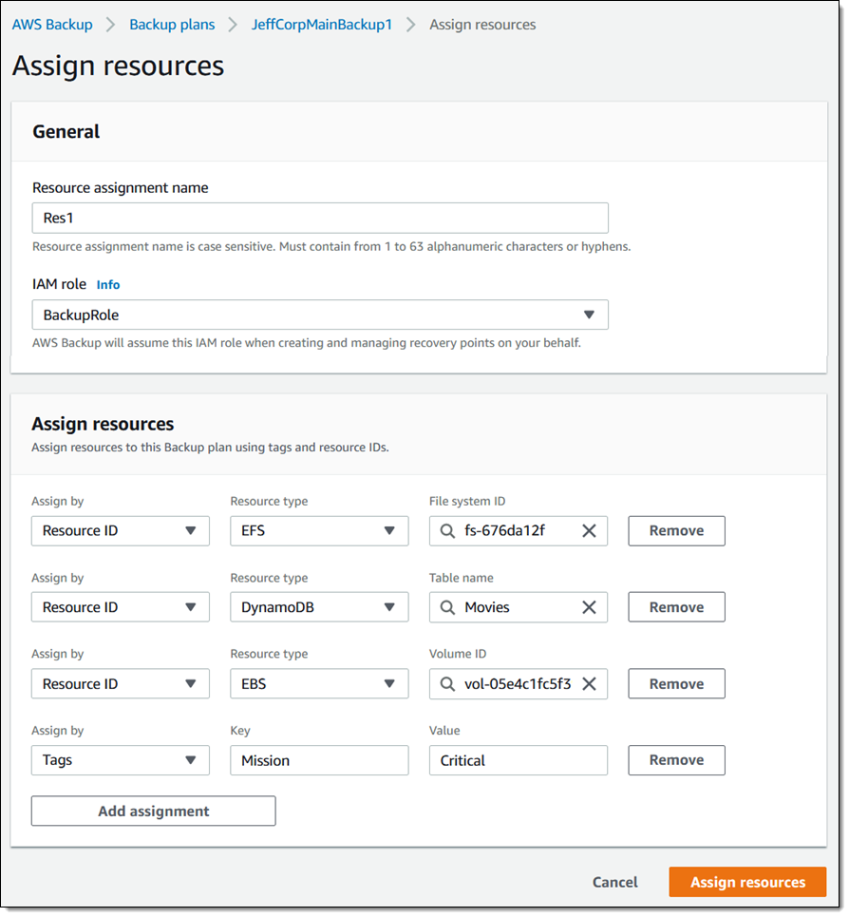Clear the EBS volume ID value

click(589, 684)
